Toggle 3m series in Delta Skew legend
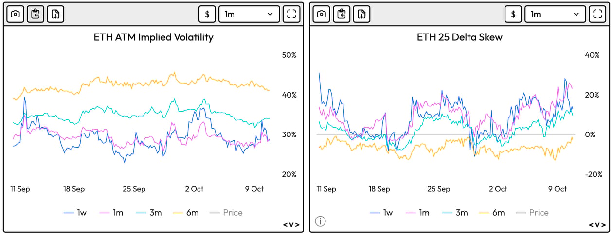The height and width of the screenshot is (235, 613). coord(454,213)
